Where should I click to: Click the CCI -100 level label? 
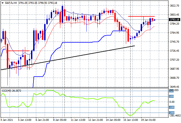click(171, 107)
